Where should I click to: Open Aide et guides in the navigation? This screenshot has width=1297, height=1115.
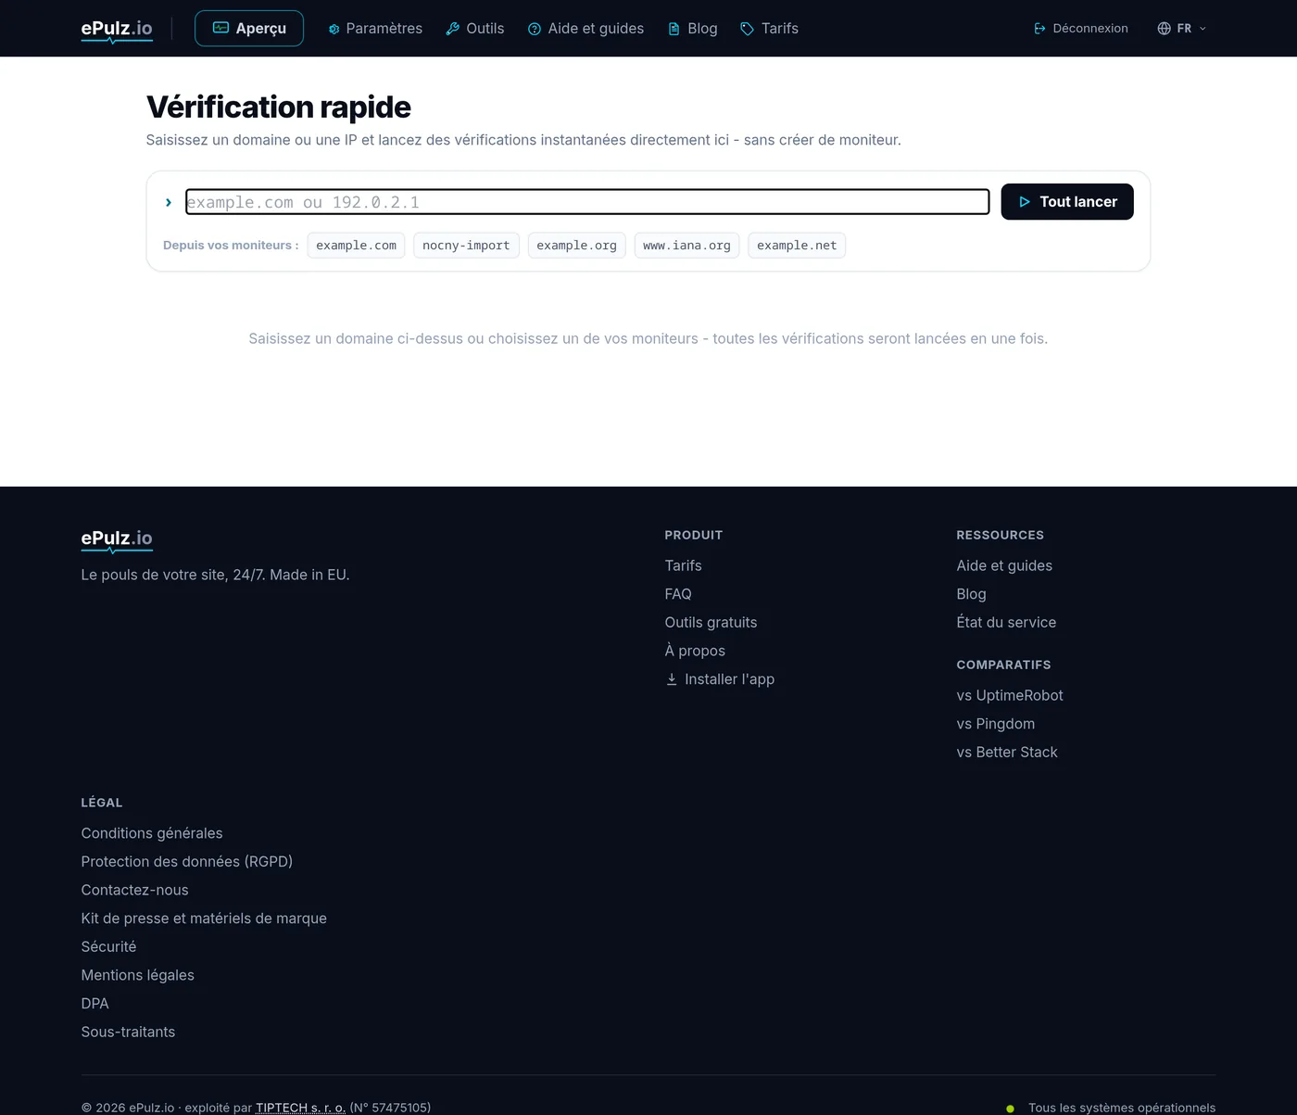pyautogui.click(x=586, y=29)
